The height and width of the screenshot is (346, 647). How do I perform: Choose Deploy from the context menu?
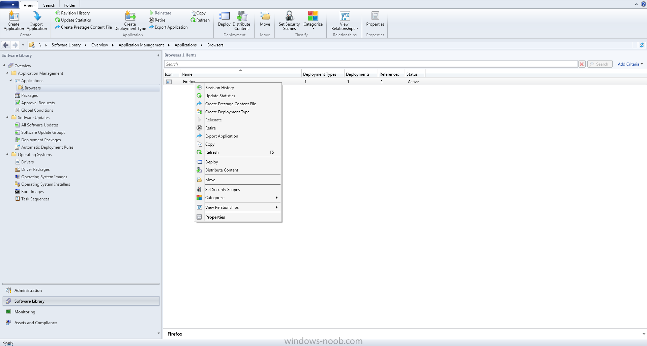click(x=238, y=162)
